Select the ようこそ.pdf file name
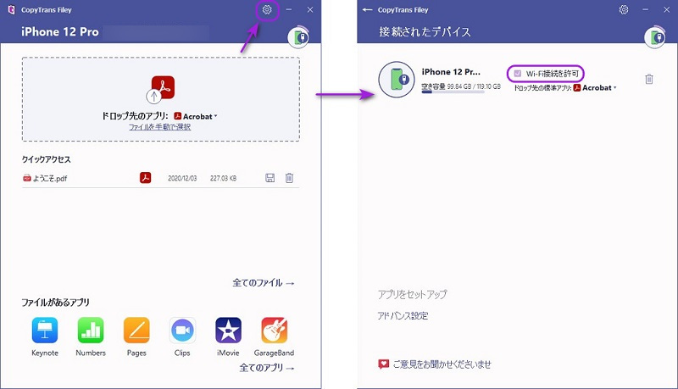The height and width of the screenshot is (389, 678). (50, 178)
